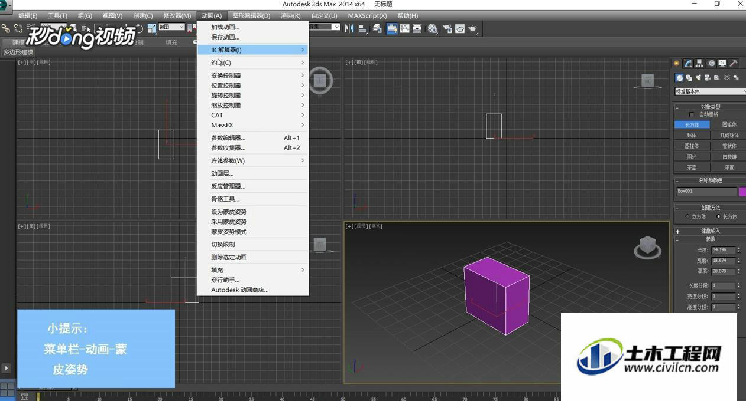Screen dimensions: 746x401
Task: Open the Create command panel tab
Action: click(x=676, y=64)
